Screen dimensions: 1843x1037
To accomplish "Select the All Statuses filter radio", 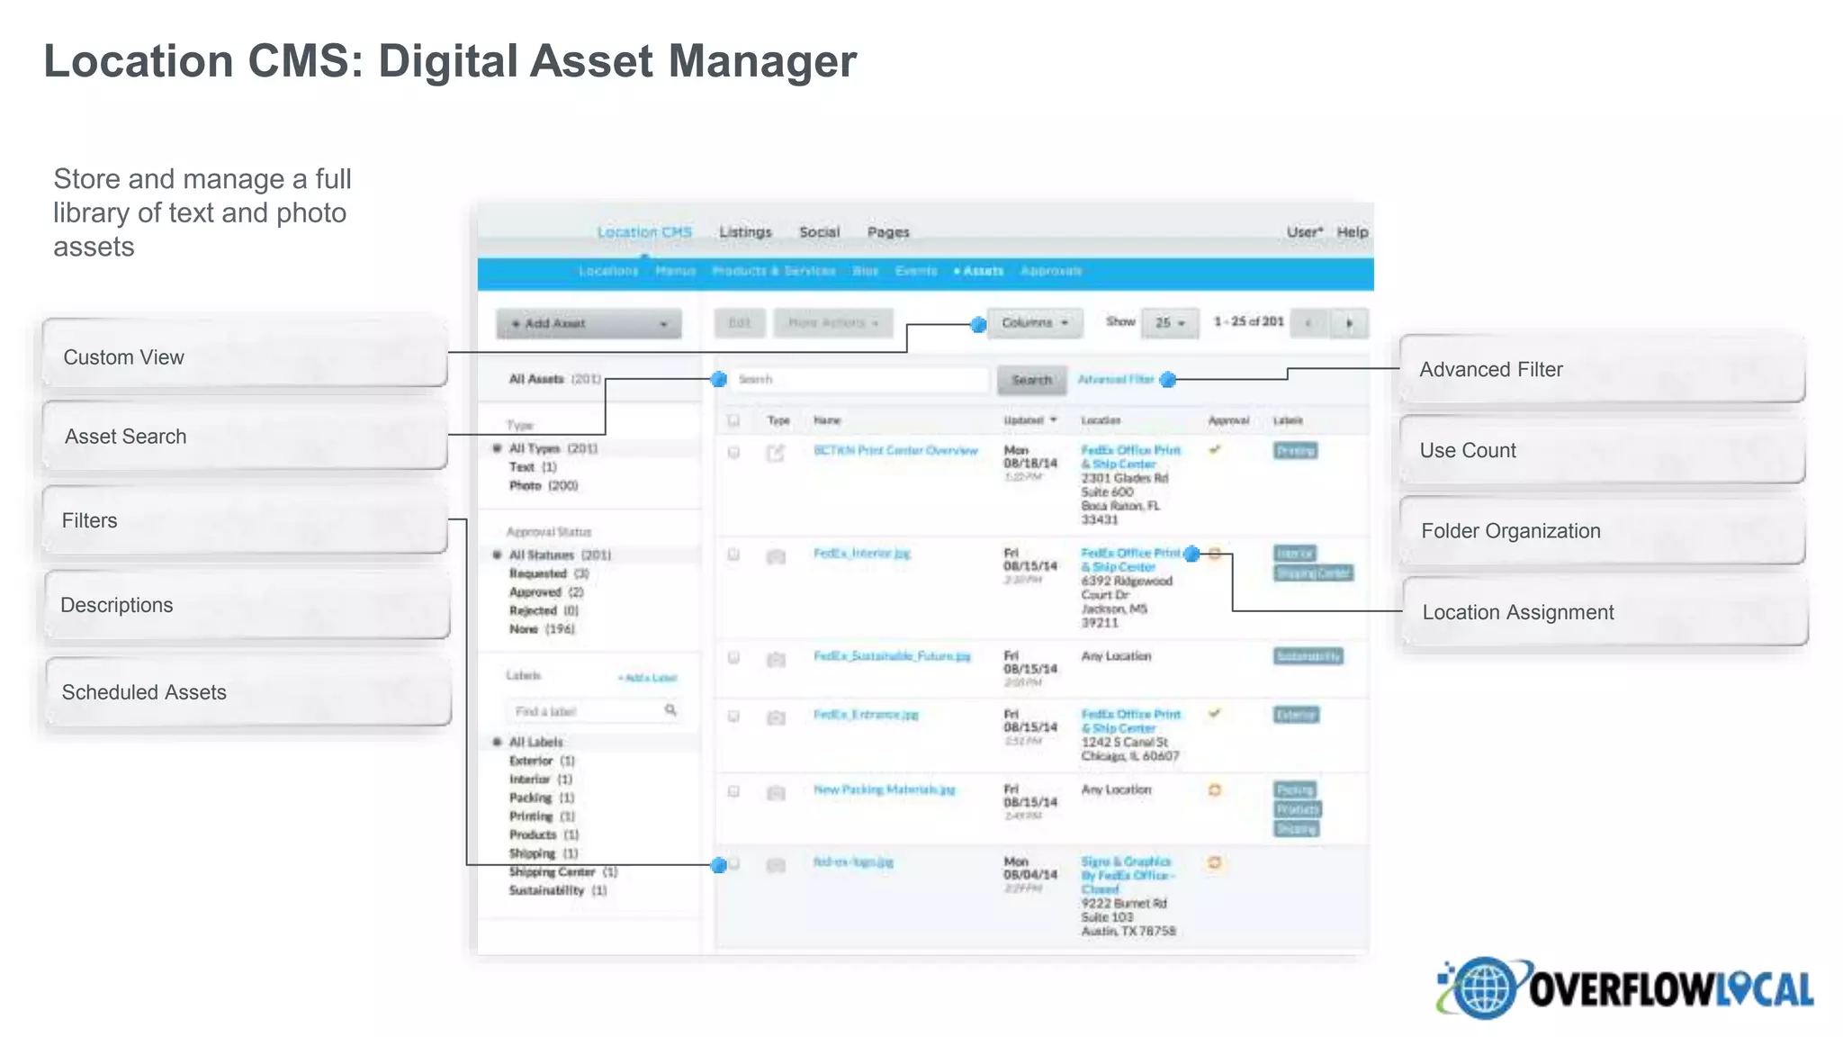I will (497, 555).
